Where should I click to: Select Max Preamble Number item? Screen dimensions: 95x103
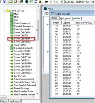coord(24,94)
